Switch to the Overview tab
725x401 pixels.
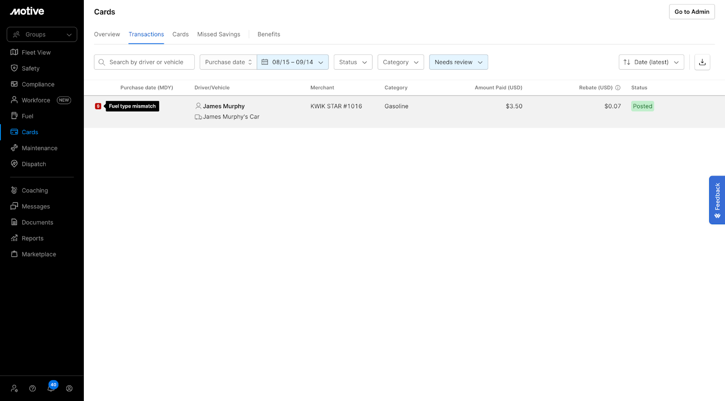point(107,34)
